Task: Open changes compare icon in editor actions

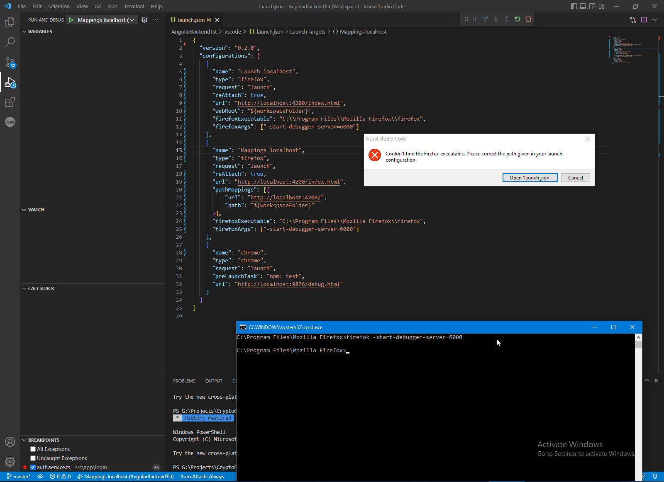Action: [x=633, y=20]
